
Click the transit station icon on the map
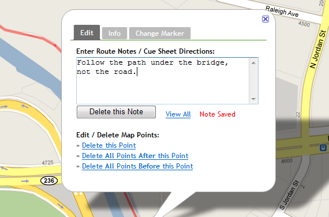(x=323, y=148)
